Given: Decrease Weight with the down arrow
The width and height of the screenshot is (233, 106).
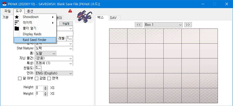Looking at the screenshot, I should pyautogui.click(x=46, y=95).
